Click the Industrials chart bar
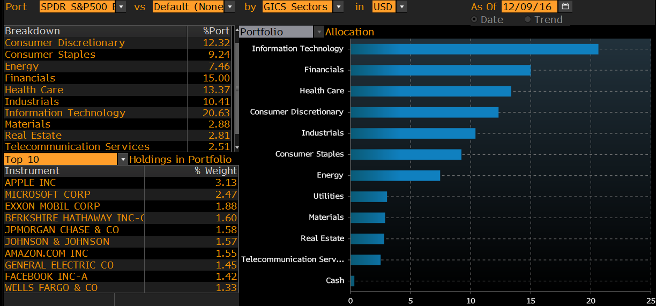 [x=413, y=133]
